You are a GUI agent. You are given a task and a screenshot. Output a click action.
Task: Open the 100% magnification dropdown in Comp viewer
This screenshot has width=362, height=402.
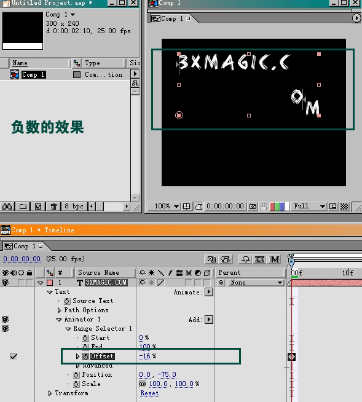coord(167,206)
